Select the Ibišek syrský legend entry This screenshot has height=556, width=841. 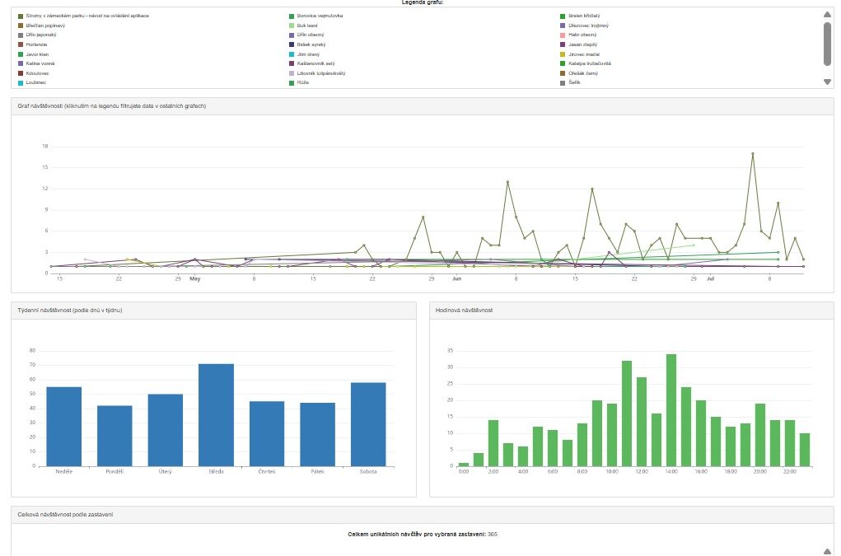(x=307, y=44)
